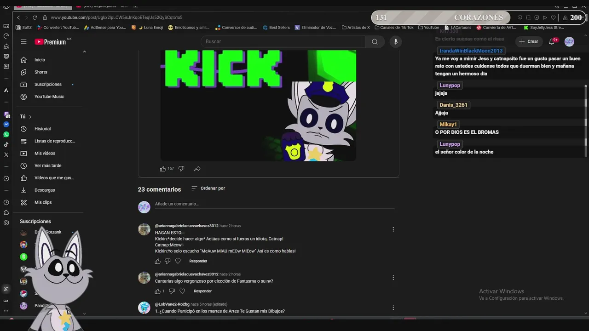The width and height of the screenshot is (589, 331).
Task: Reply to the Cantarías algo vergonzoso comment
Action: pyautogui.click(x=202, y=291)
